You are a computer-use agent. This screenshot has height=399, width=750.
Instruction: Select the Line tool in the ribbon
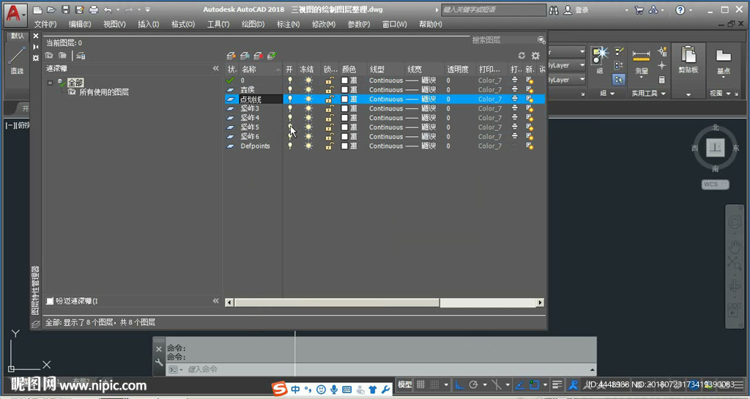pos(17,60)
